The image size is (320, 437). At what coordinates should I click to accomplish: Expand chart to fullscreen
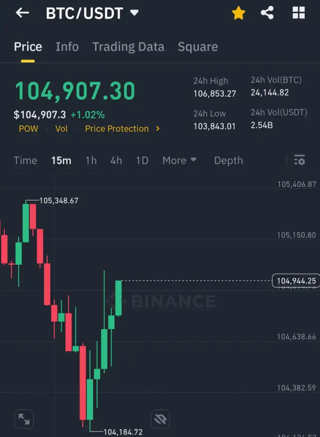click(x=24, y=419)
